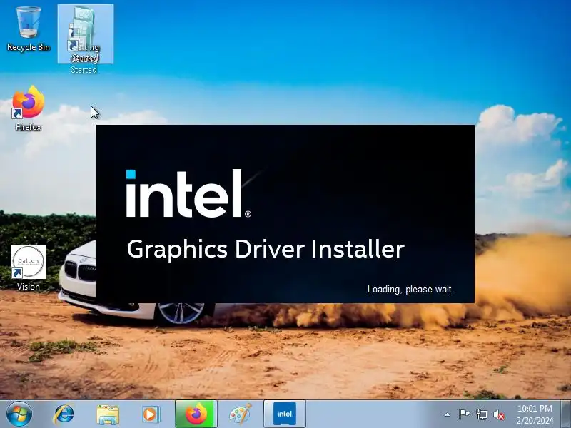Click the 'Loading, please wait..' text
The image size is (571, 428).
click(412, 290)
